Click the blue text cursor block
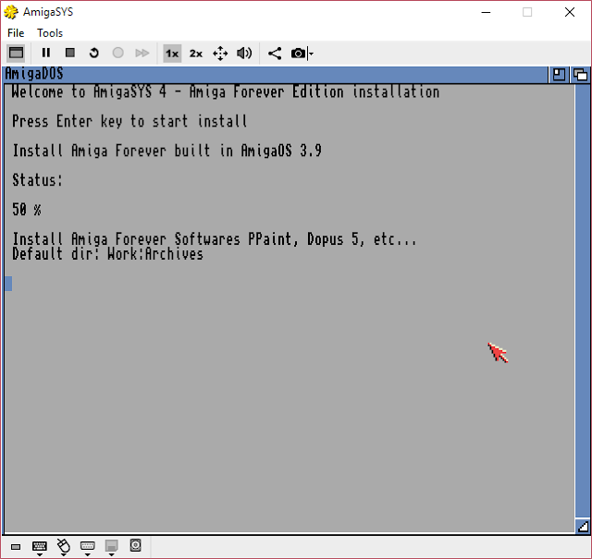 click(x=8, y=284)
